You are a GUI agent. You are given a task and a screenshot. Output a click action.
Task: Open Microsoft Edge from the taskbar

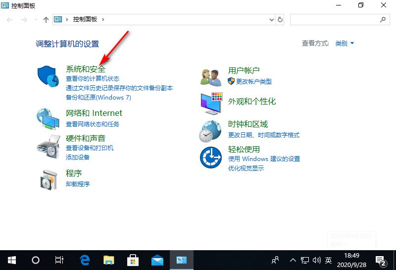click(x=85, y=260)
